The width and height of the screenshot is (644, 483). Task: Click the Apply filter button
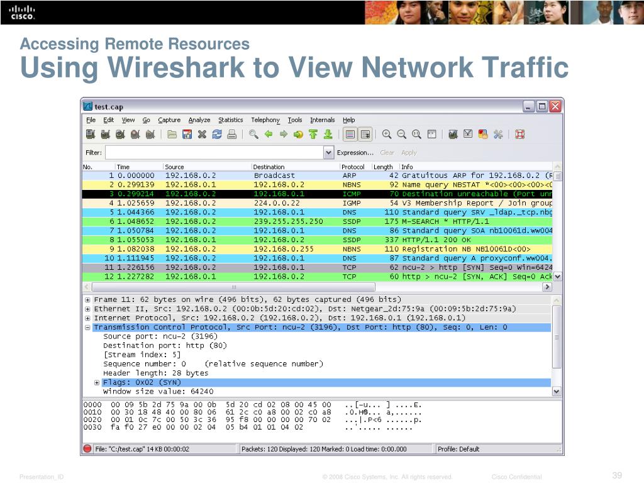click(409, 153)
